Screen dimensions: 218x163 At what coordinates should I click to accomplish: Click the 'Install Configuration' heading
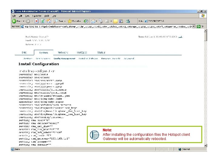coord(39,64)
